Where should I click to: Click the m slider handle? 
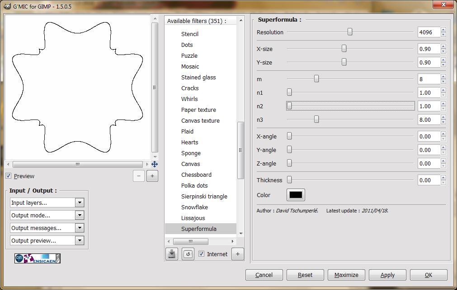point(316,78)
